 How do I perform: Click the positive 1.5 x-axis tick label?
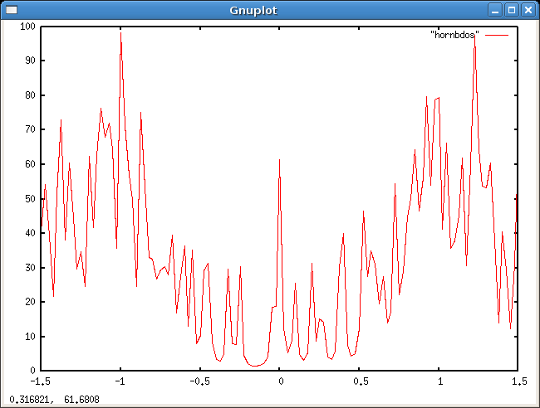point(519,381)
